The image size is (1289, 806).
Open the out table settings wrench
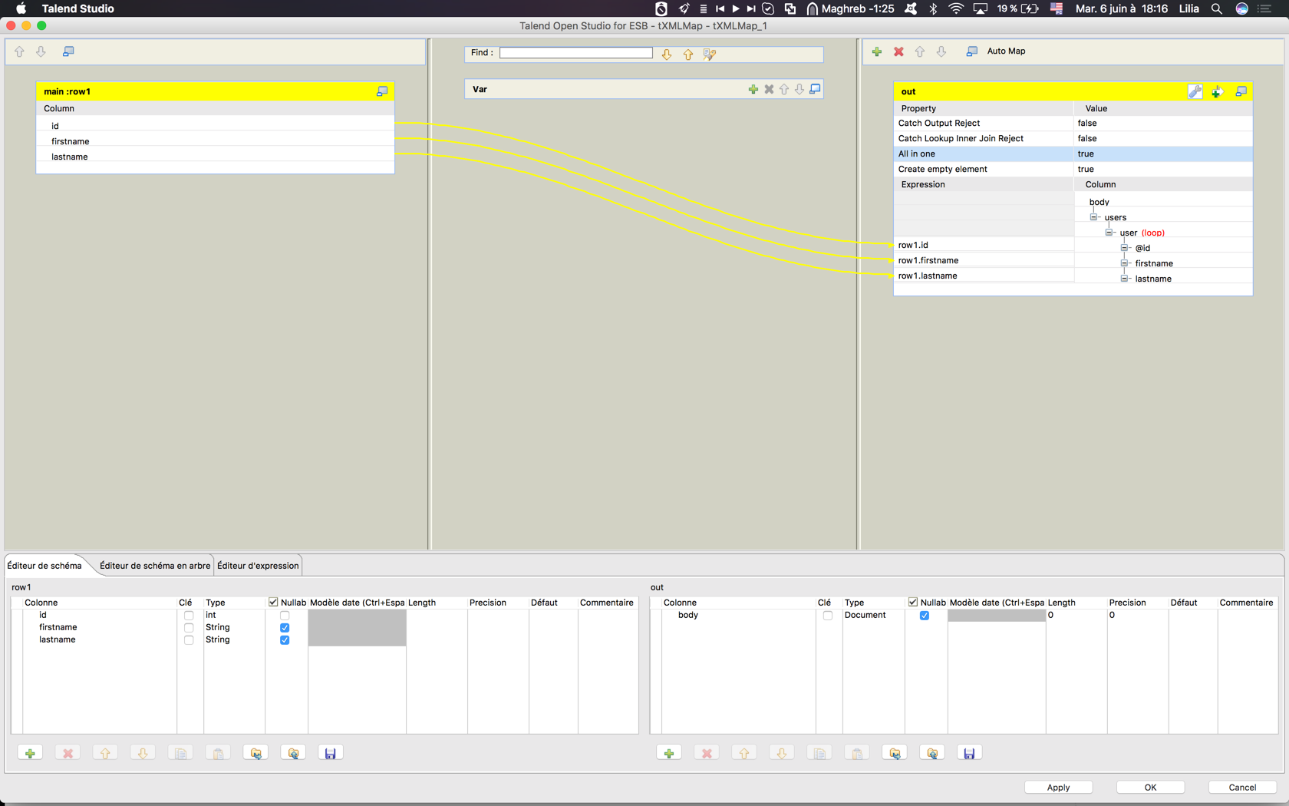1195,91
